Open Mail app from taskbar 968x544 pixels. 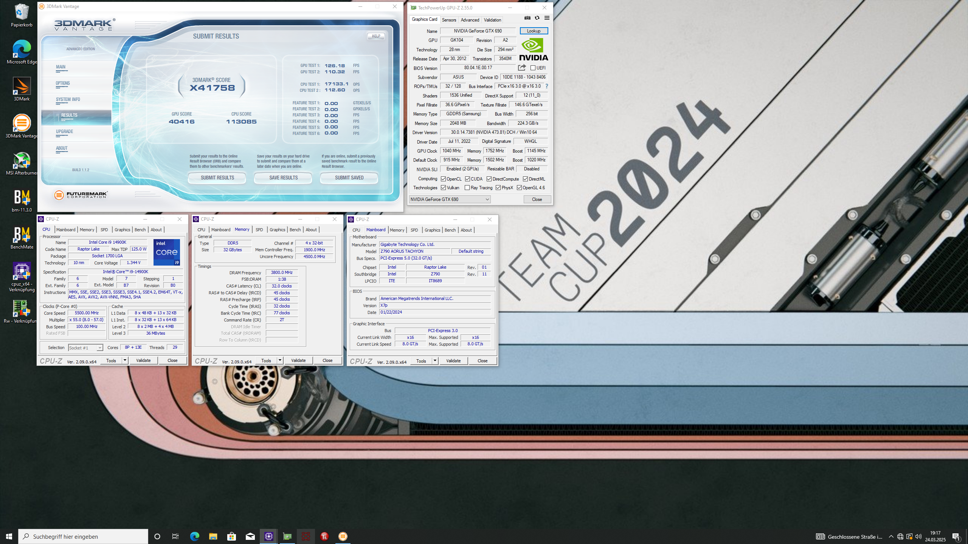pyautogui.click(x=250, y=536)
